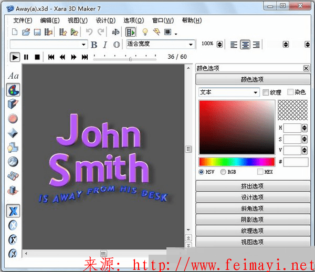Save document floppy icon
This screenshot has height=272, width=315.
[37, 32]
